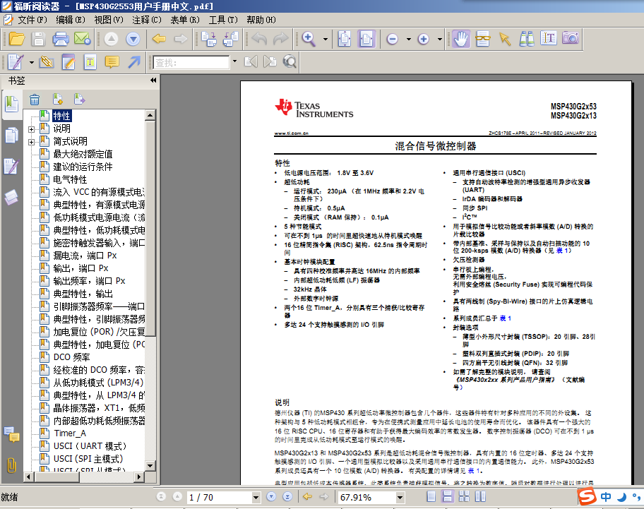The width and height of the screenshot is (644, 509).
Task: Switch to single page layout
Action: (431, 497)
